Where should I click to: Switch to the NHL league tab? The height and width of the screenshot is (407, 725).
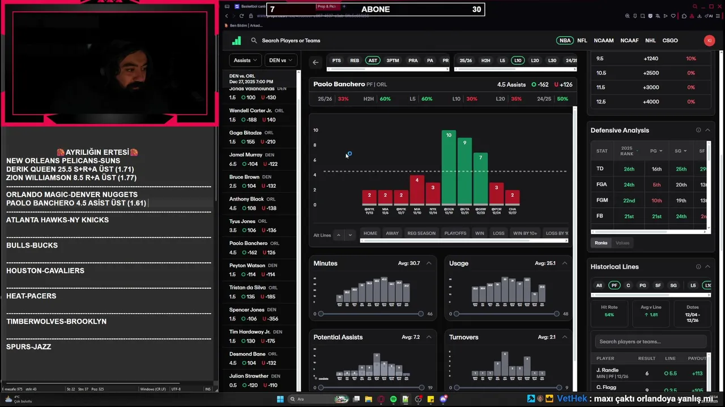coord(650,41)
